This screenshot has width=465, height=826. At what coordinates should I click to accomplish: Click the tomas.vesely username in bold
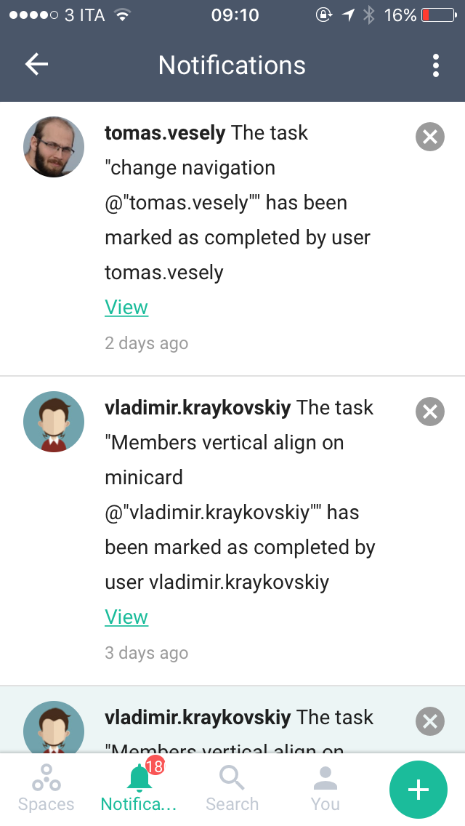166,133
